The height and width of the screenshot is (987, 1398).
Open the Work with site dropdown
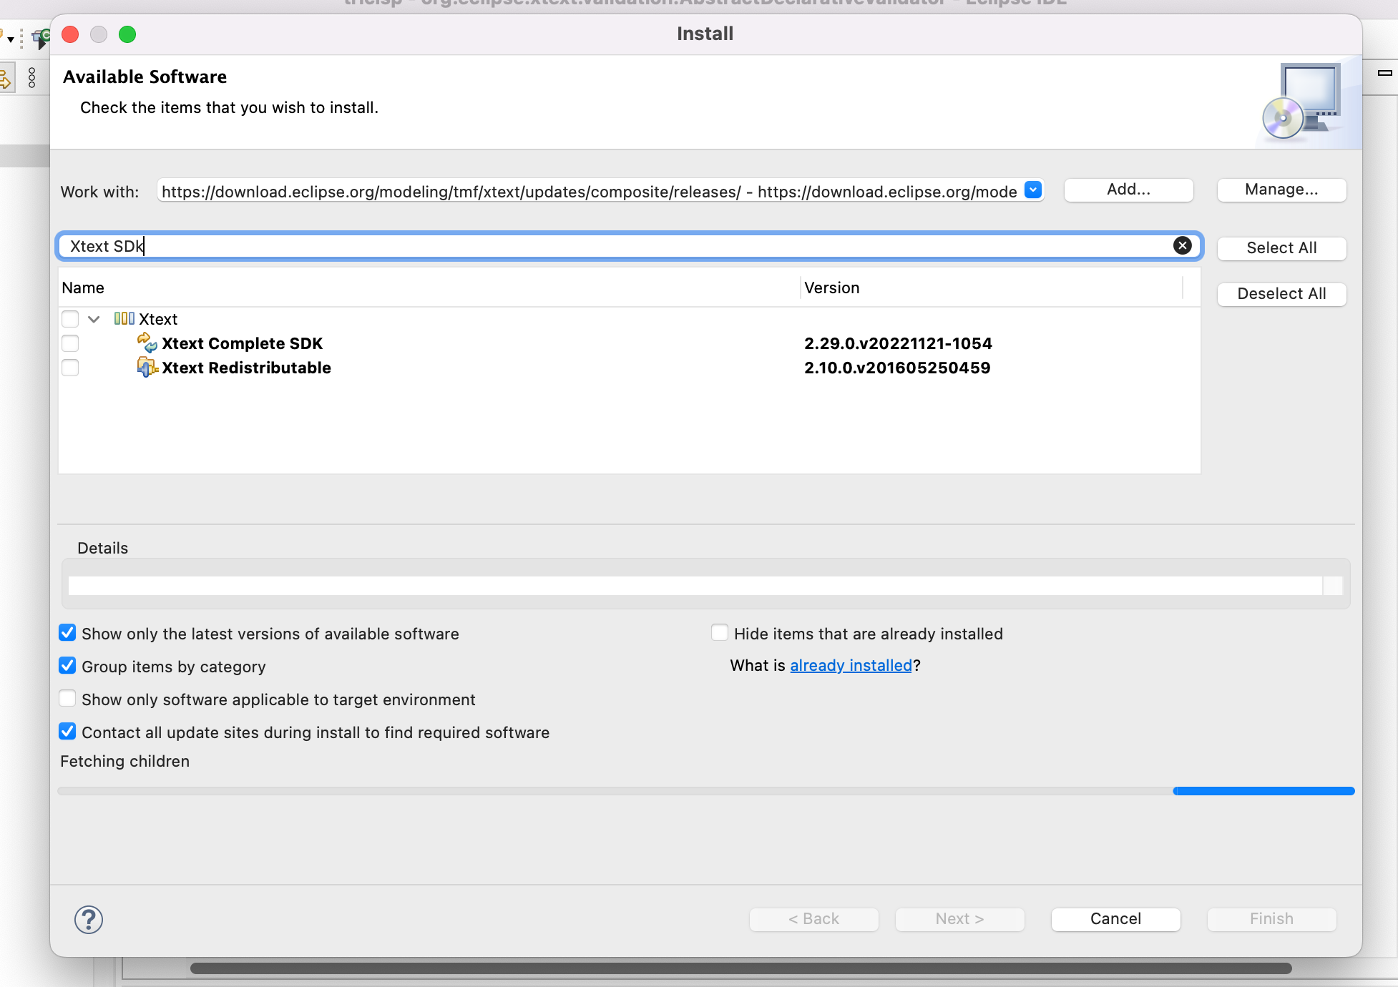pos(1033,190)
